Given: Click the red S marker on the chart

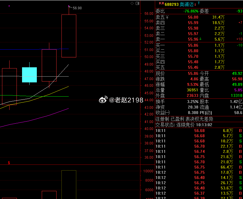Looking at the screenshot, I should [9, 163].
